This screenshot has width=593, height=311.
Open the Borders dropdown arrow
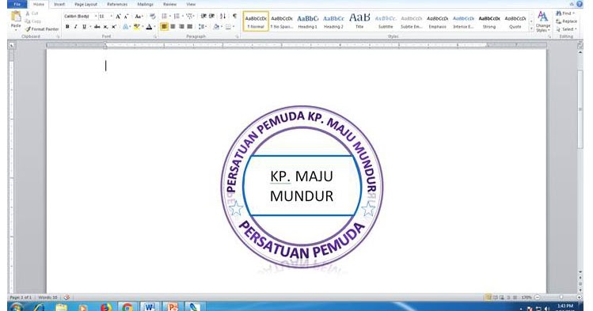(234, 27)
